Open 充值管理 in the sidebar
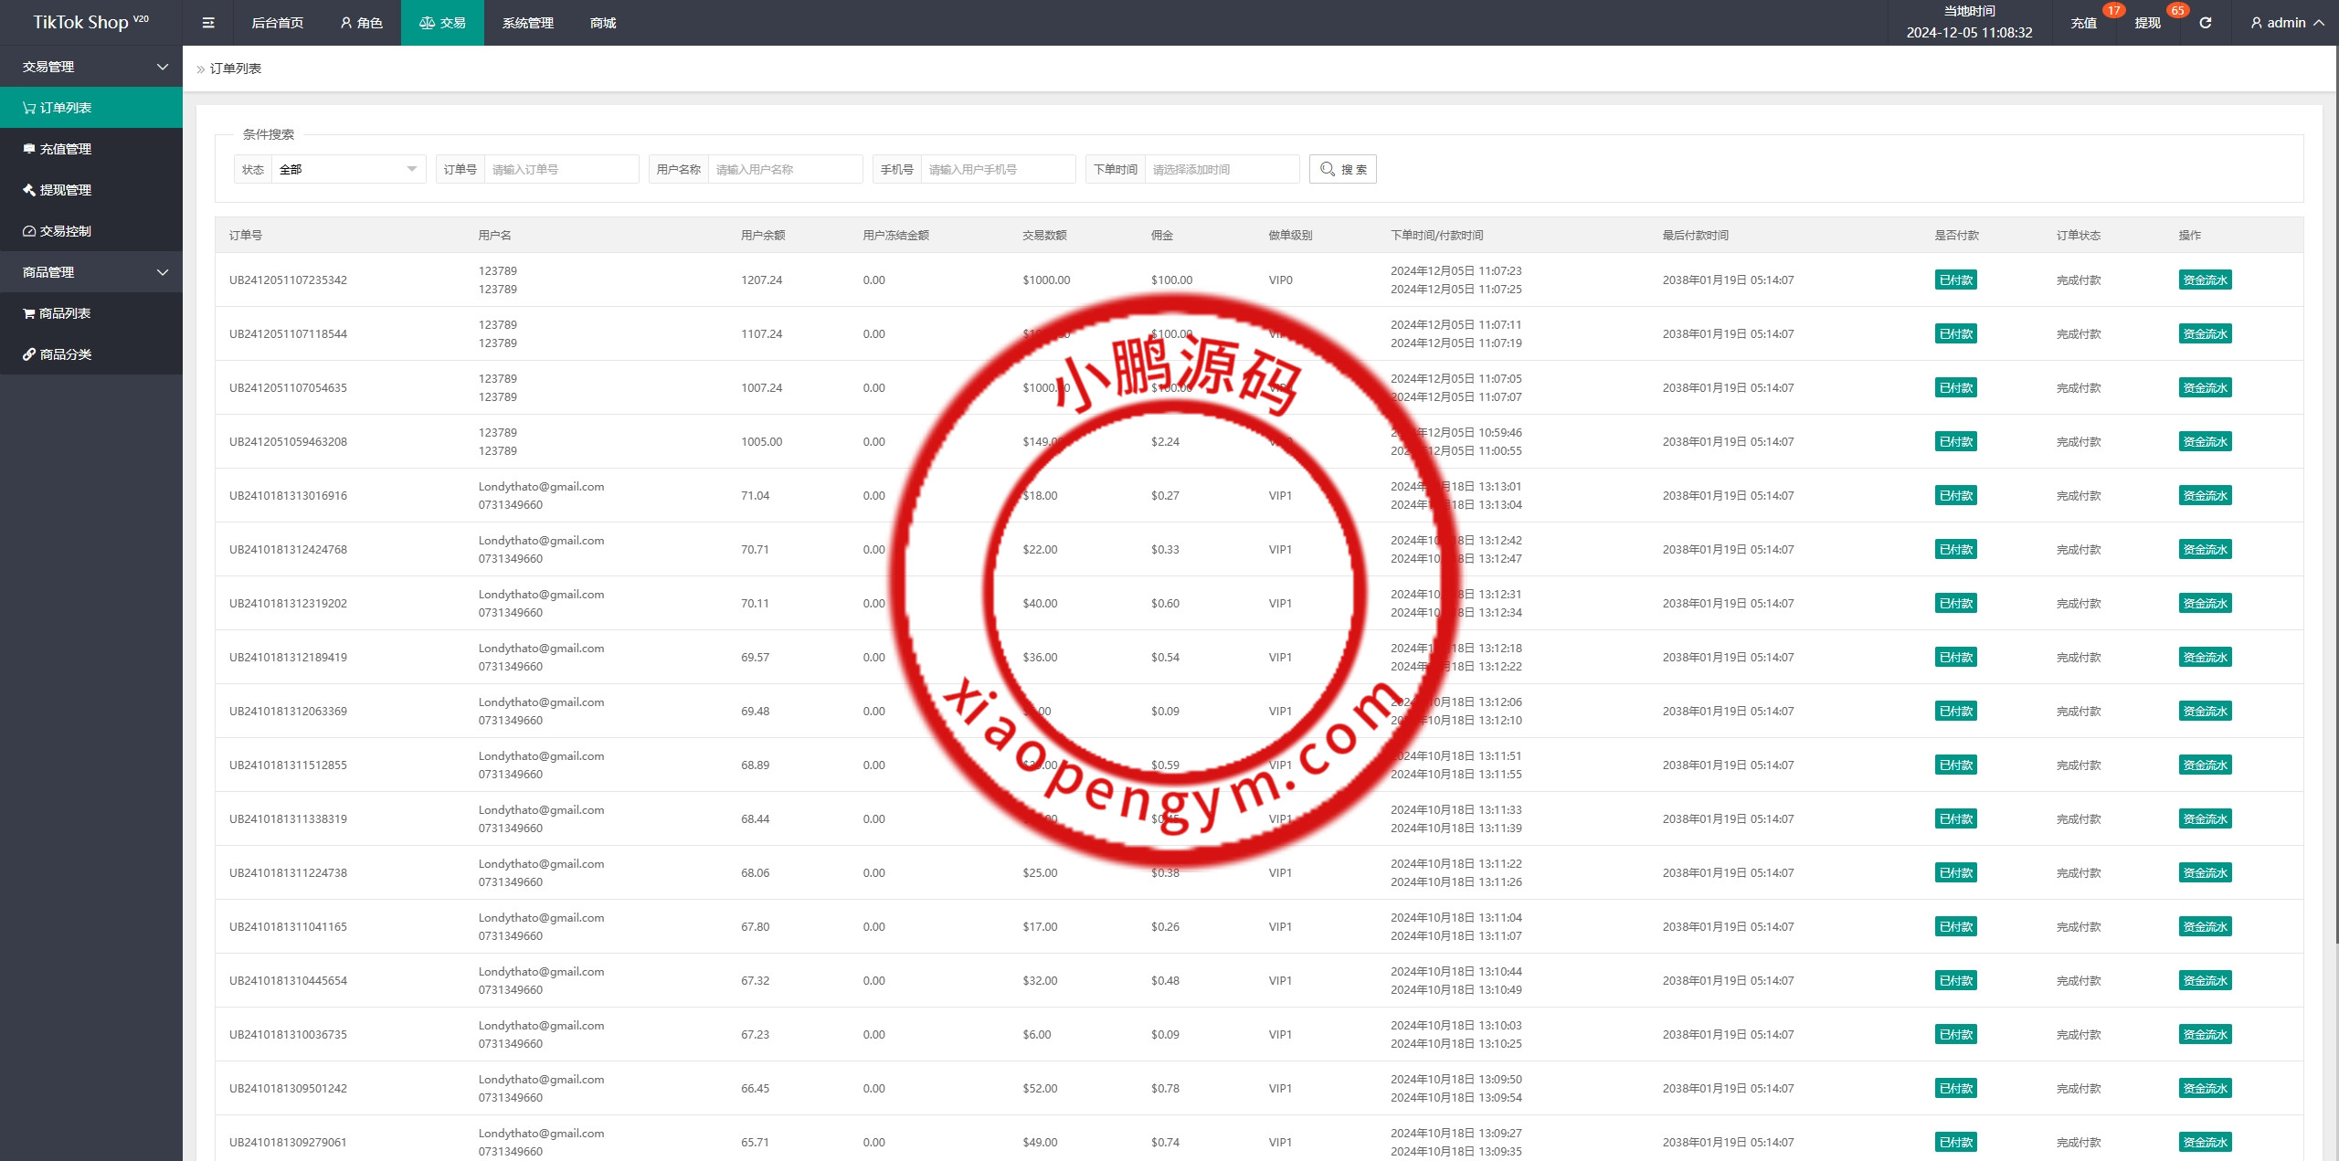 click(65, 149)
